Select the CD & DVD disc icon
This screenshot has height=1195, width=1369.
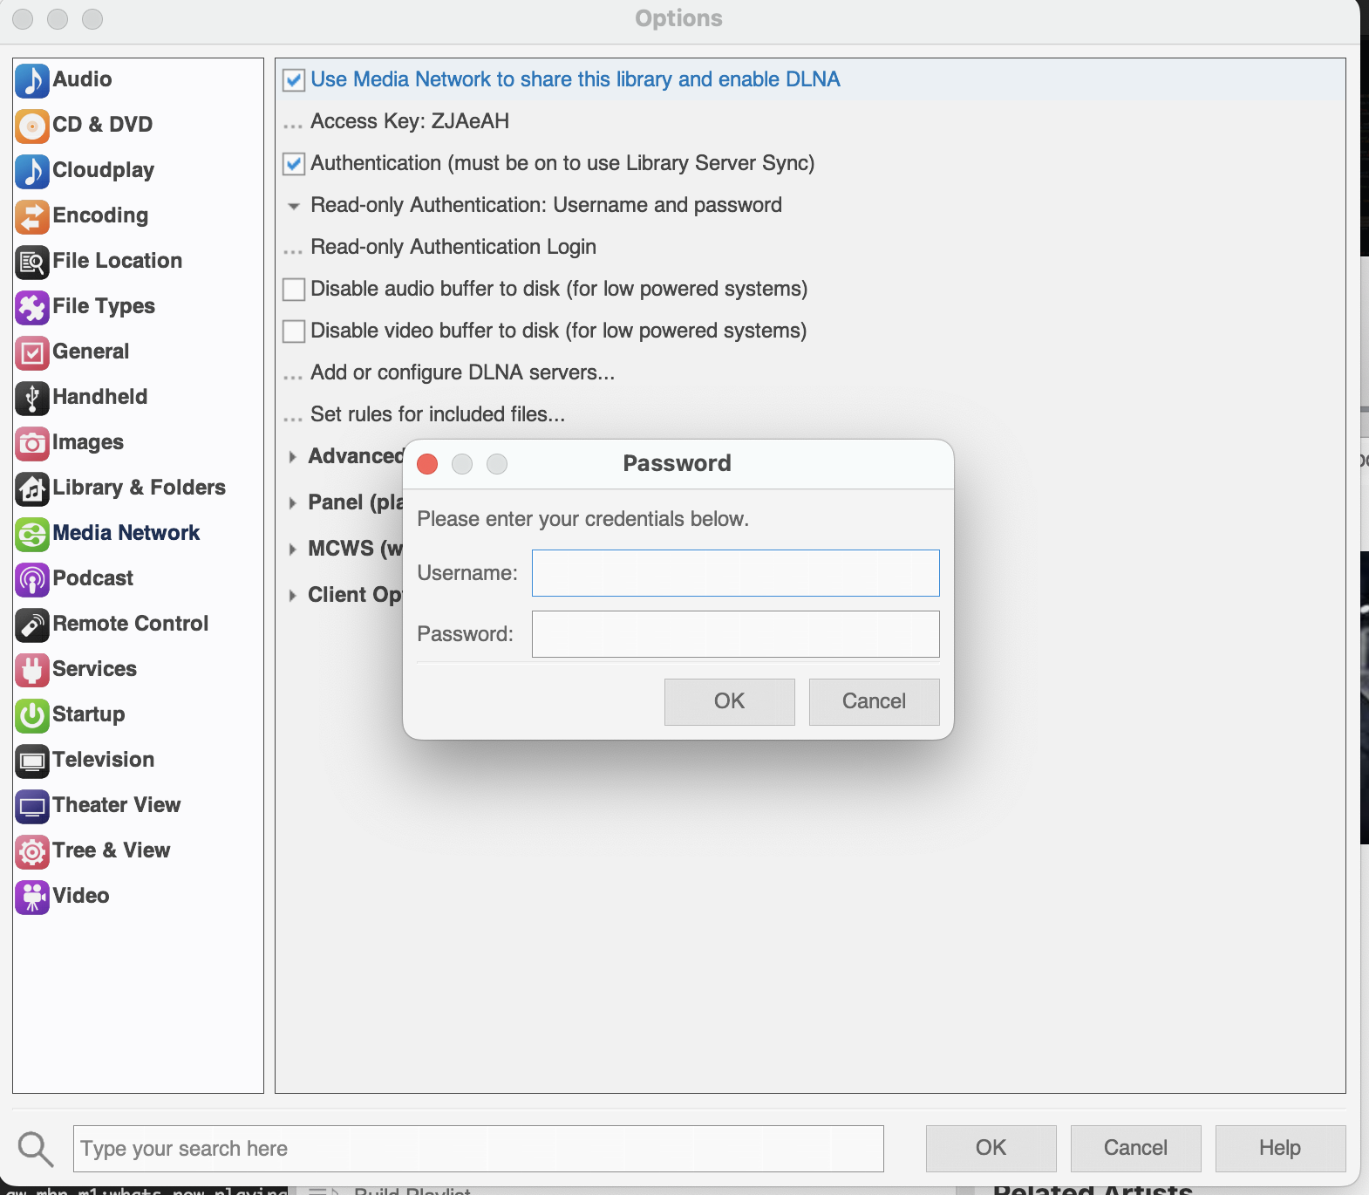(x=32, y=126)
